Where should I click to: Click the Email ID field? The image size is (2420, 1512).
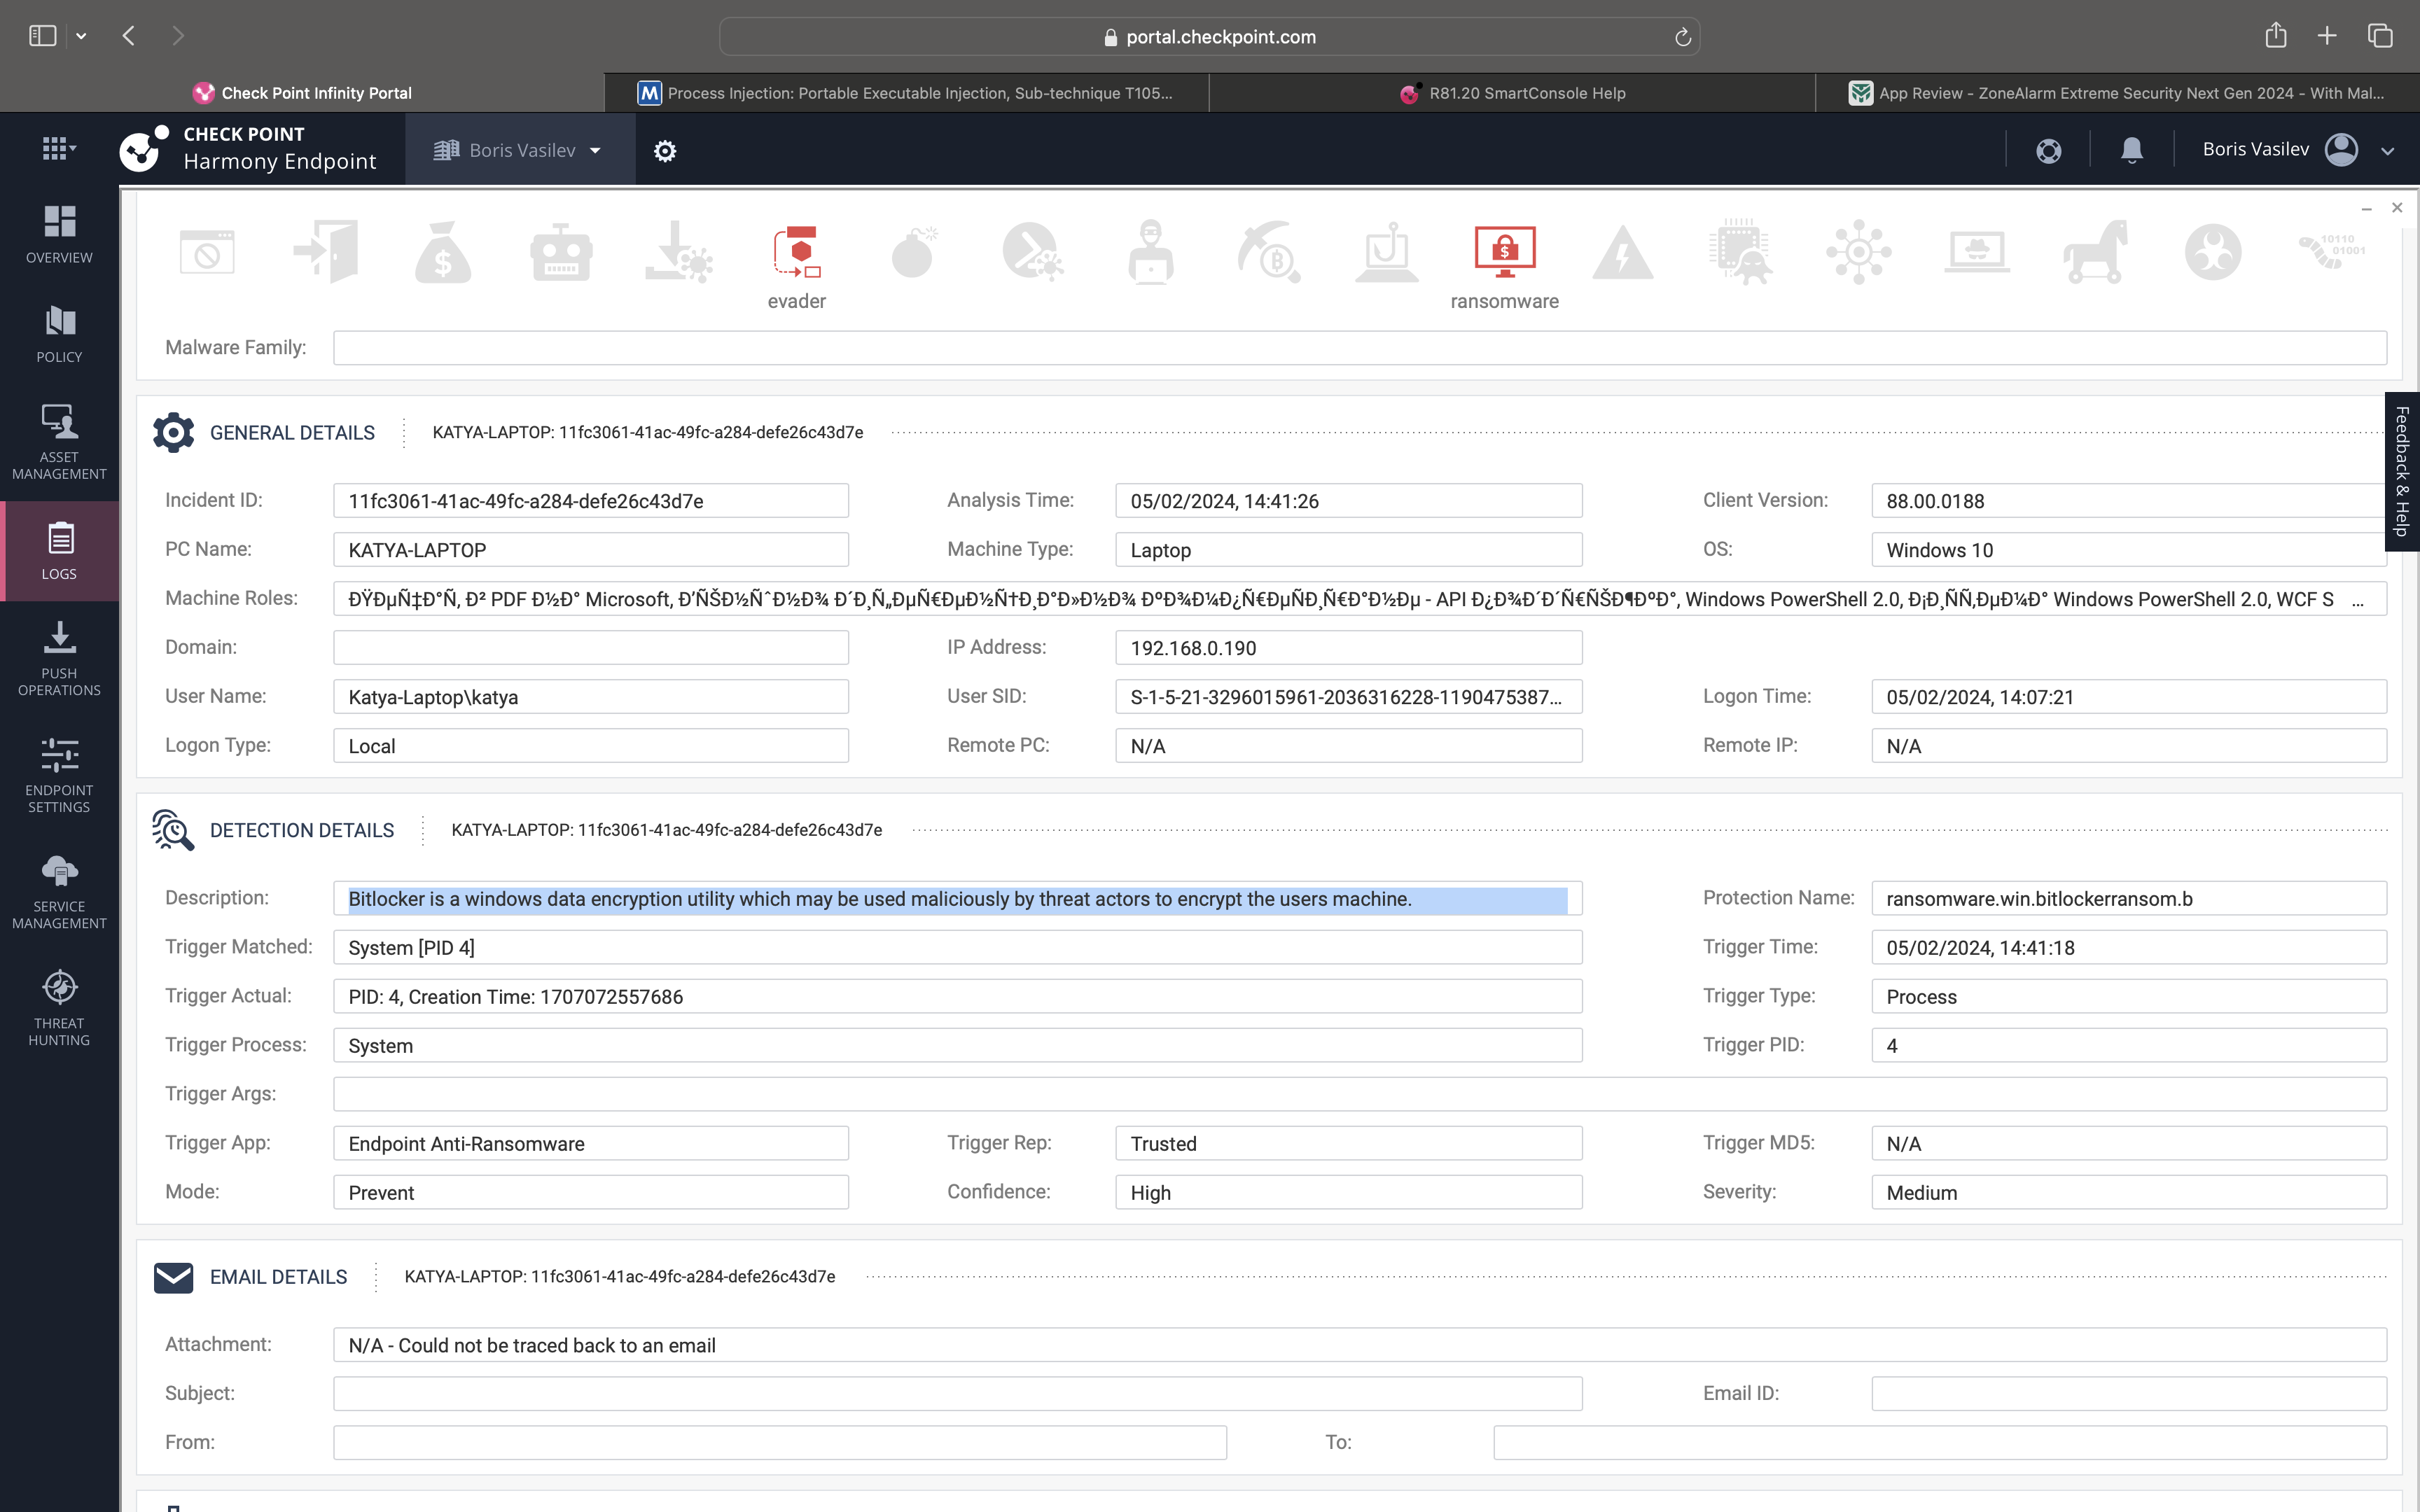(2129, 1394)
